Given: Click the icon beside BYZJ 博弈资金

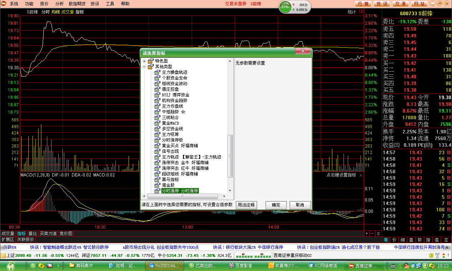Looking at the screenshot, I should tap(157, 95).
